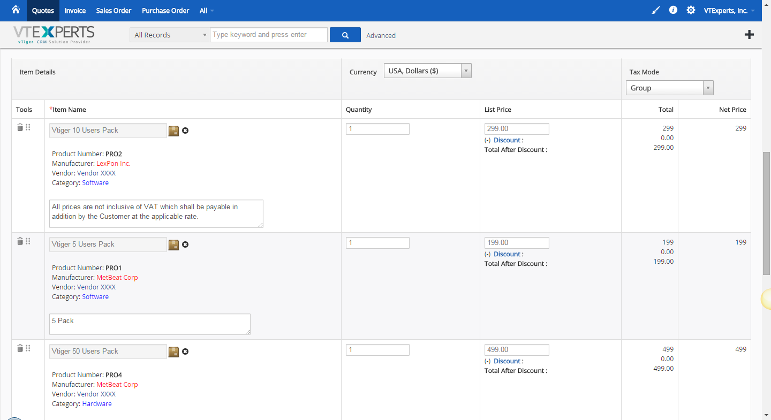The width and height of the screenshot is (771, 420).
Task: Click product number PRO2 text
Action: click(114, 154)
